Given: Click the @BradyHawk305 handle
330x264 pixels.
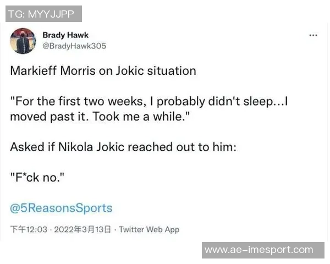Looking at the screenshot, I should tap(74, 46).
